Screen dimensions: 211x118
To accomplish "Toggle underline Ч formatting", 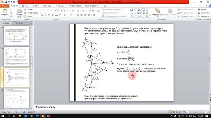I will 49,15.
